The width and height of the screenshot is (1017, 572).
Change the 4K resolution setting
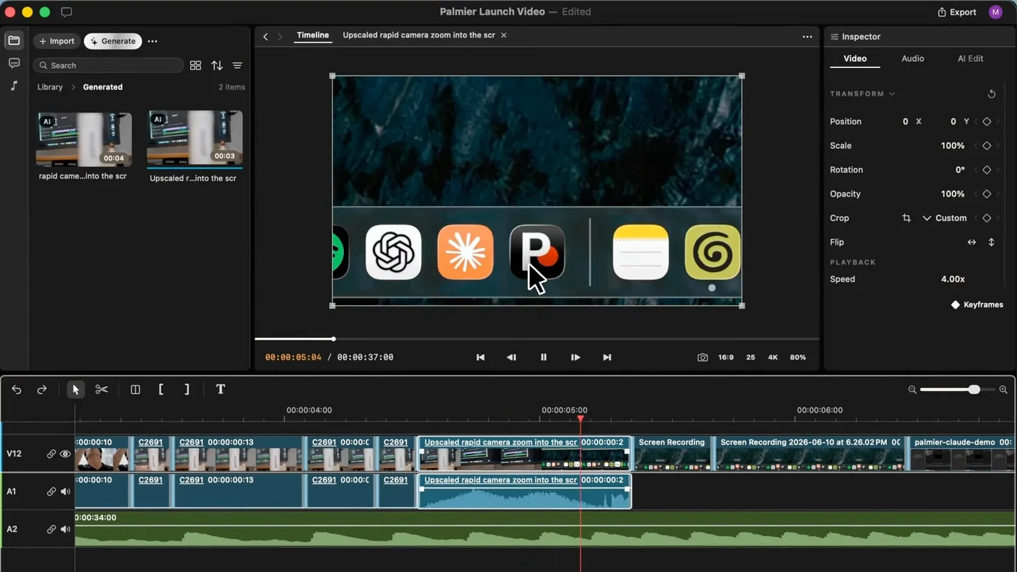(x=773, y=358)
